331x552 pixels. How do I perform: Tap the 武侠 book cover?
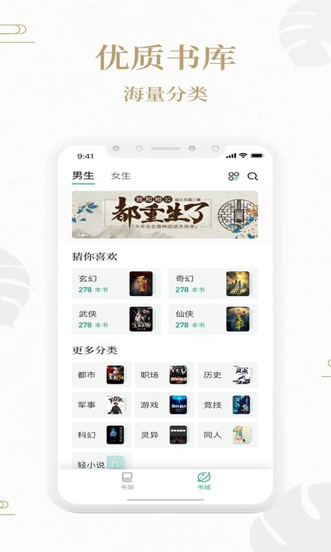click(x=141, y=319)
